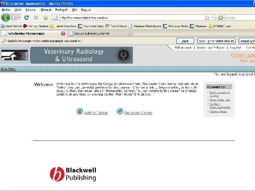The image size is (255, 191).
Task: Click the Get Help link at top right
Action: point(250,48)
